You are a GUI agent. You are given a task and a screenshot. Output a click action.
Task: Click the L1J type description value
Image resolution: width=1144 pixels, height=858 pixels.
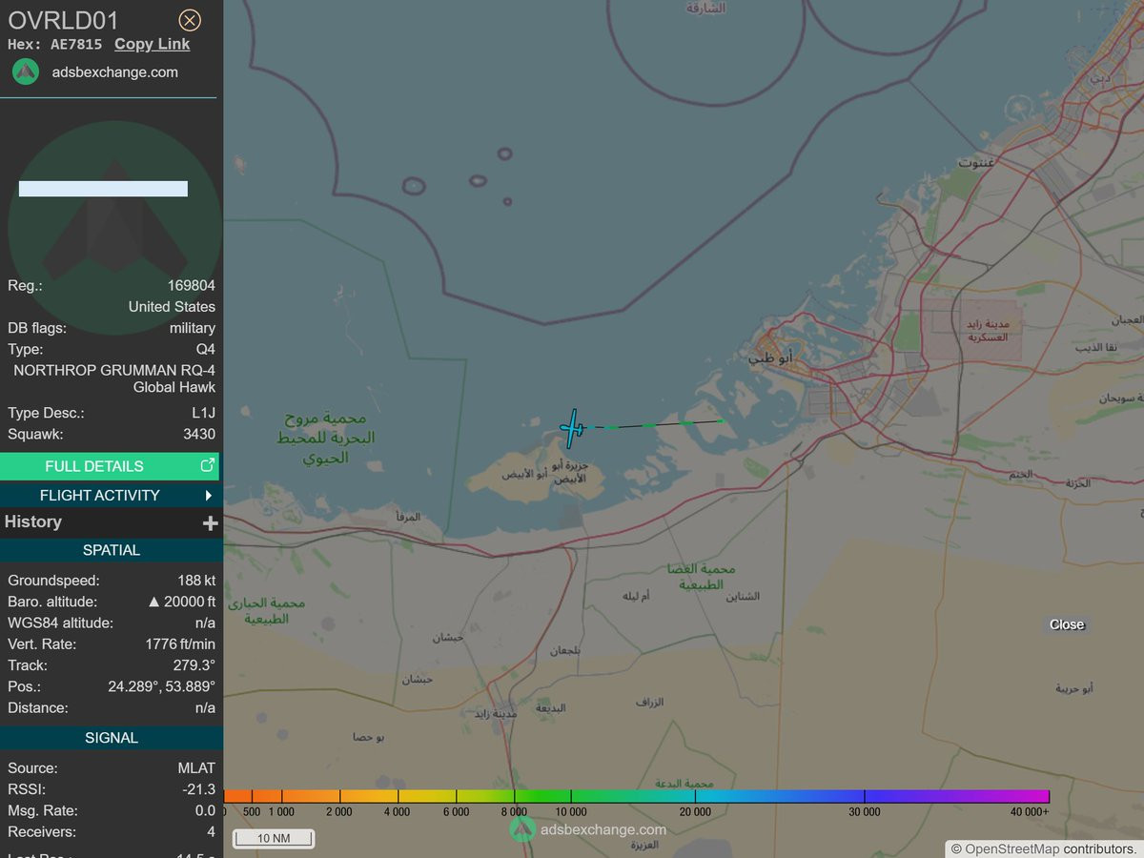point(203,413)
